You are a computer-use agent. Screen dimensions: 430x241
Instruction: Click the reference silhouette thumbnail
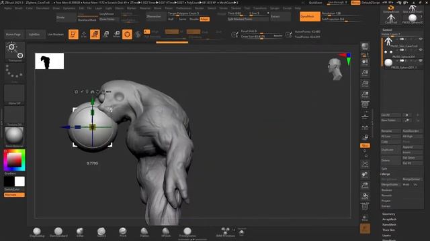pyautogui.click(x=49, y=61)
